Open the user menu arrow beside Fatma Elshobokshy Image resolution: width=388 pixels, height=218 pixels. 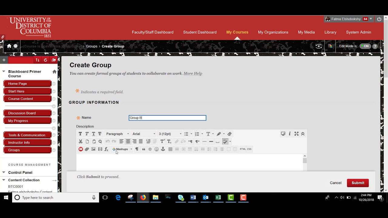[x=371, y=19]
